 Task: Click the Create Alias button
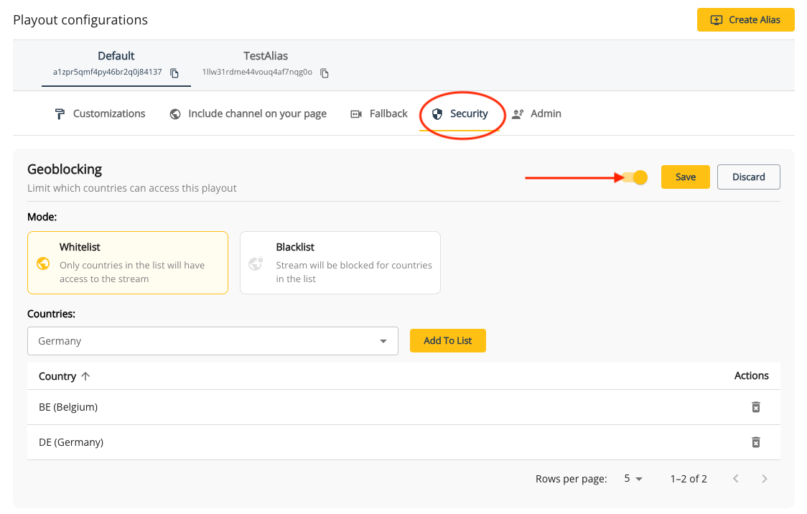pyautogui.click(x=745, y=19)
